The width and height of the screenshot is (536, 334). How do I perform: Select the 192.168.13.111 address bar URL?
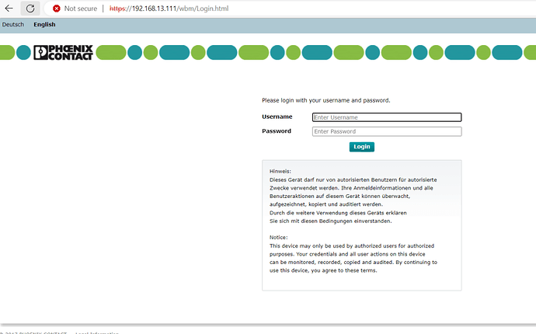click(x=169, y=9)
